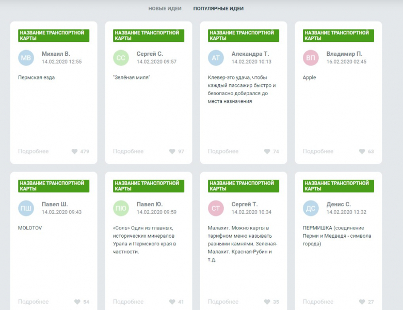The height and width of the screenshot is (310, 403).
Task: Click green category tag on Сергей С. card
Action: tap(149, 35)
